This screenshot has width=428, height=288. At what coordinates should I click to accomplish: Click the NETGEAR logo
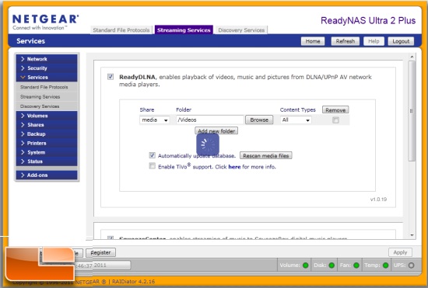coord(46,22)
